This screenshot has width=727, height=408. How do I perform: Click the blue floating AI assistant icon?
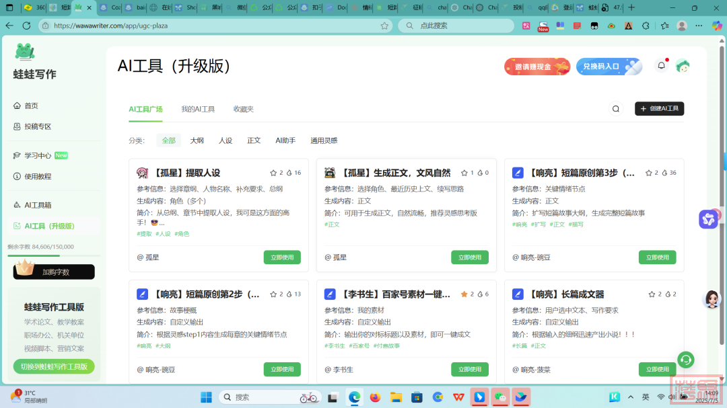707,219
